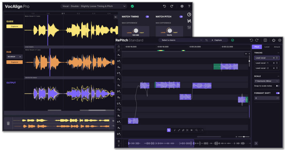
Task: Click RePitch Capture button
Action: [218, 40]
